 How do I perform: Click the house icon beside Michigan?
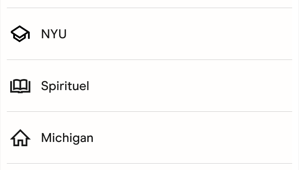tap(20, 138)
